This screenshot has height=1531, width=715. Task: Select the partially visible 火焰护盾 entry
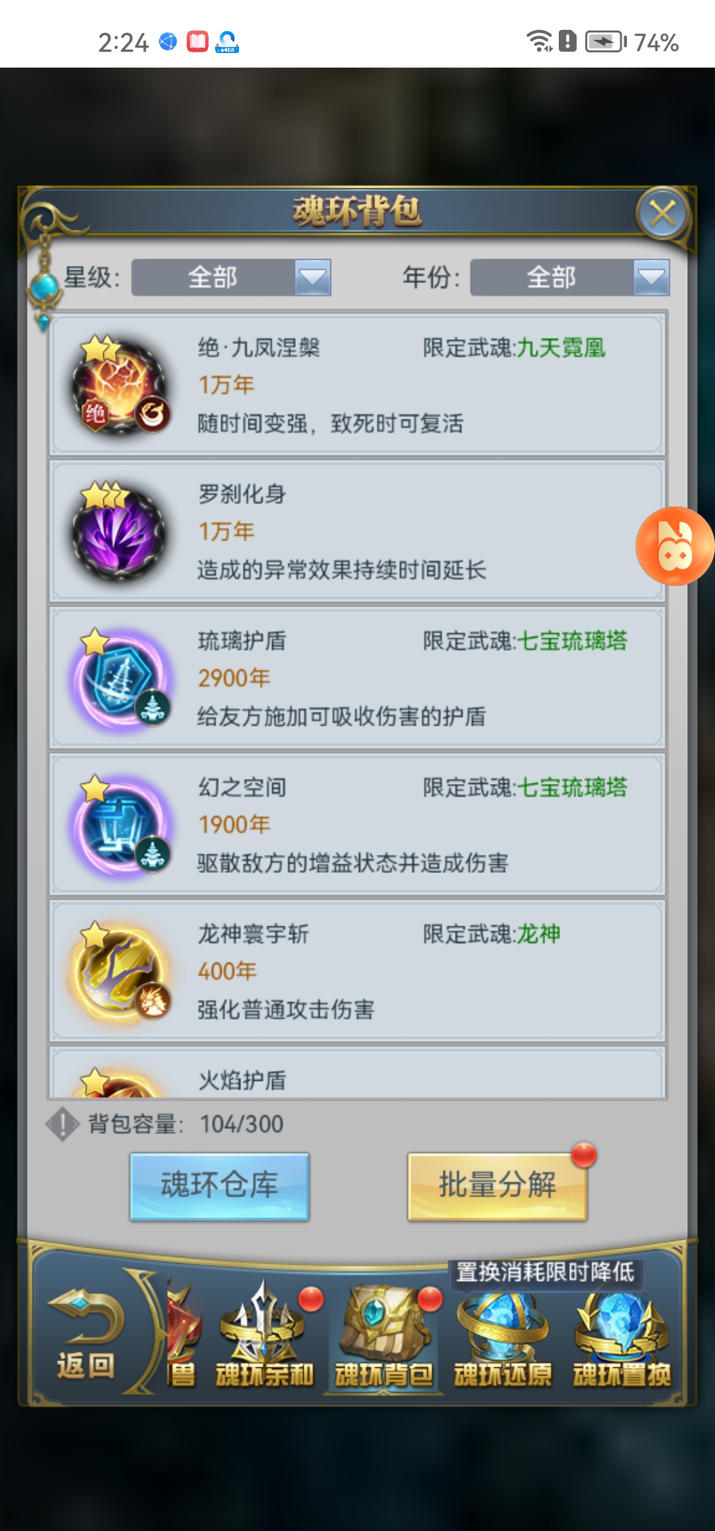point(358,1072)
